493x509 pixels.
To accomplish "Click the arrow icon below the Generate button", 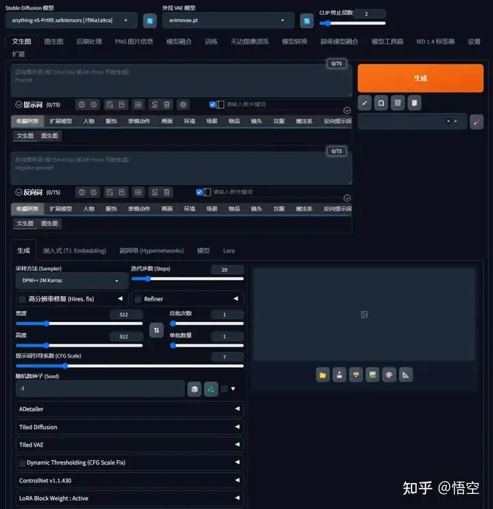I will (x=365, y=103).
